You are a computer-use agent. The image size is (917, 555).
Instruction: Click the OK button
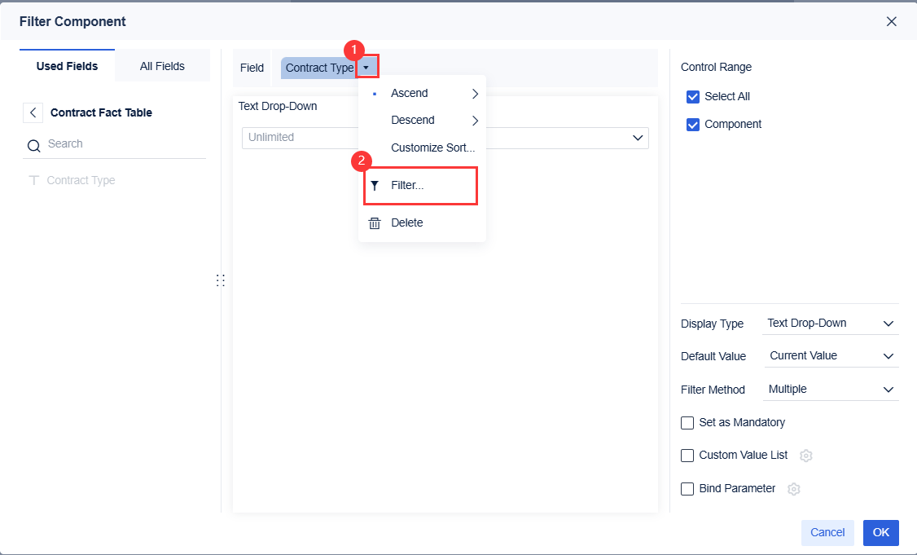pos(880,532)
